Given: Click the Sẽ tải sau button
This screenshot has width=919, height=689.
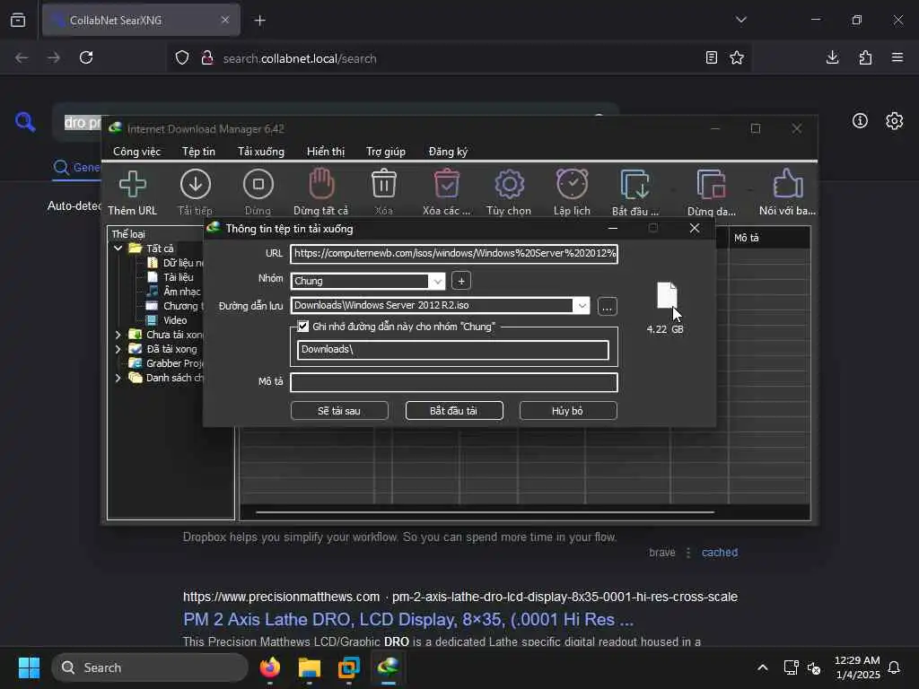Looking at the screenshot, I should pyautogui.click(x=339, y=411).
